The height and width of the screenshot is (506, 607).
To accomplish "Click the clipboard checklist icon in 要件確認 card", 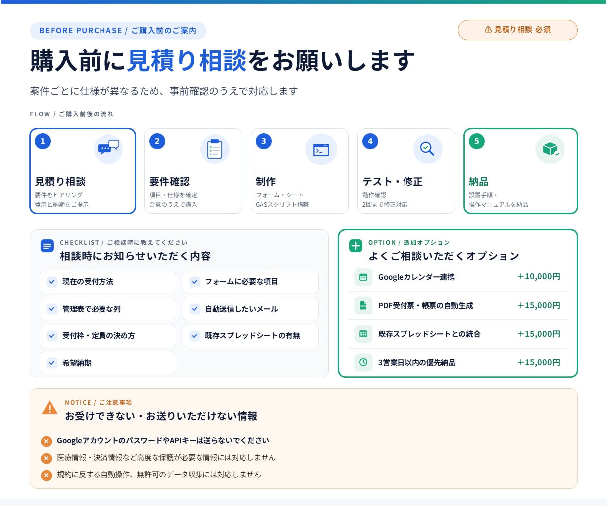I will click(215, 149).
